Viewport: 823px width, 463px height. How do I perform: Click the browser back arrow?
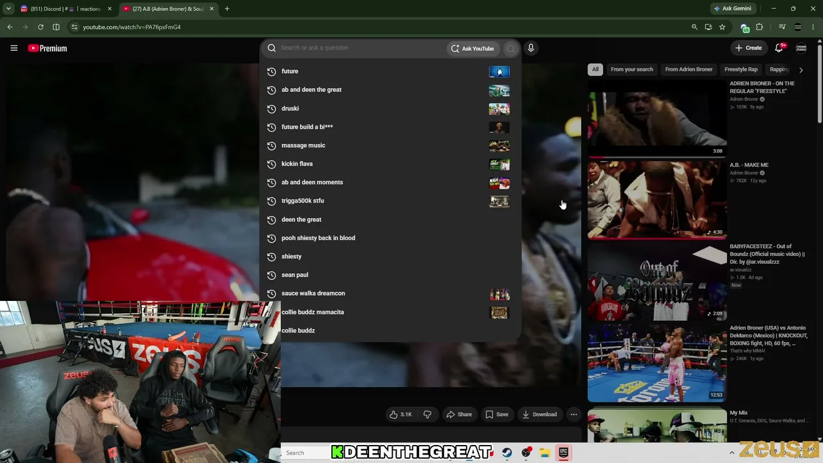pos(10,27)
